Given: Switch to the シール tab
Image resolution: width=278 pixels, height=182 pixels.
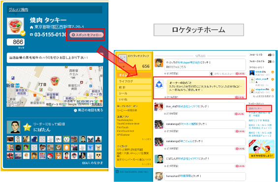Looking at the screenshot, I should [x=134, y=93].
